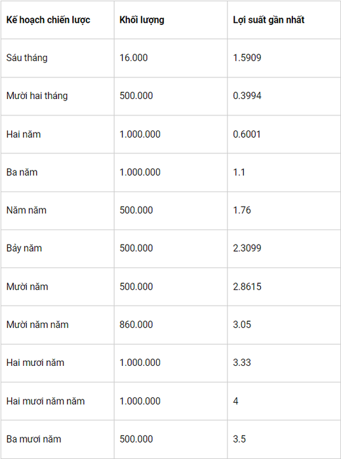Click the 0.3994 yield value

(247, 96)
